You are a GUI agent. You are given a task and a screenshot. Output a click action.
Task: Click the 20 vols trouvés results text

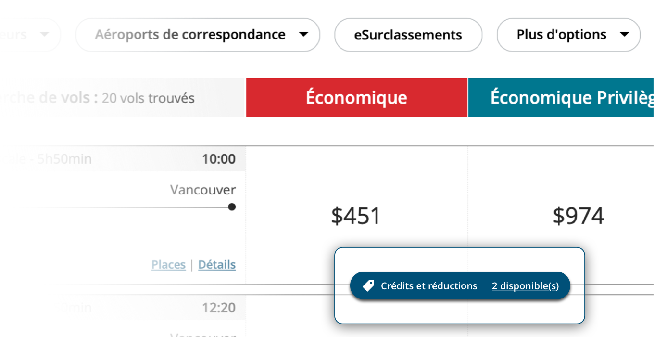pyautogui.click(x=148, y=98)
